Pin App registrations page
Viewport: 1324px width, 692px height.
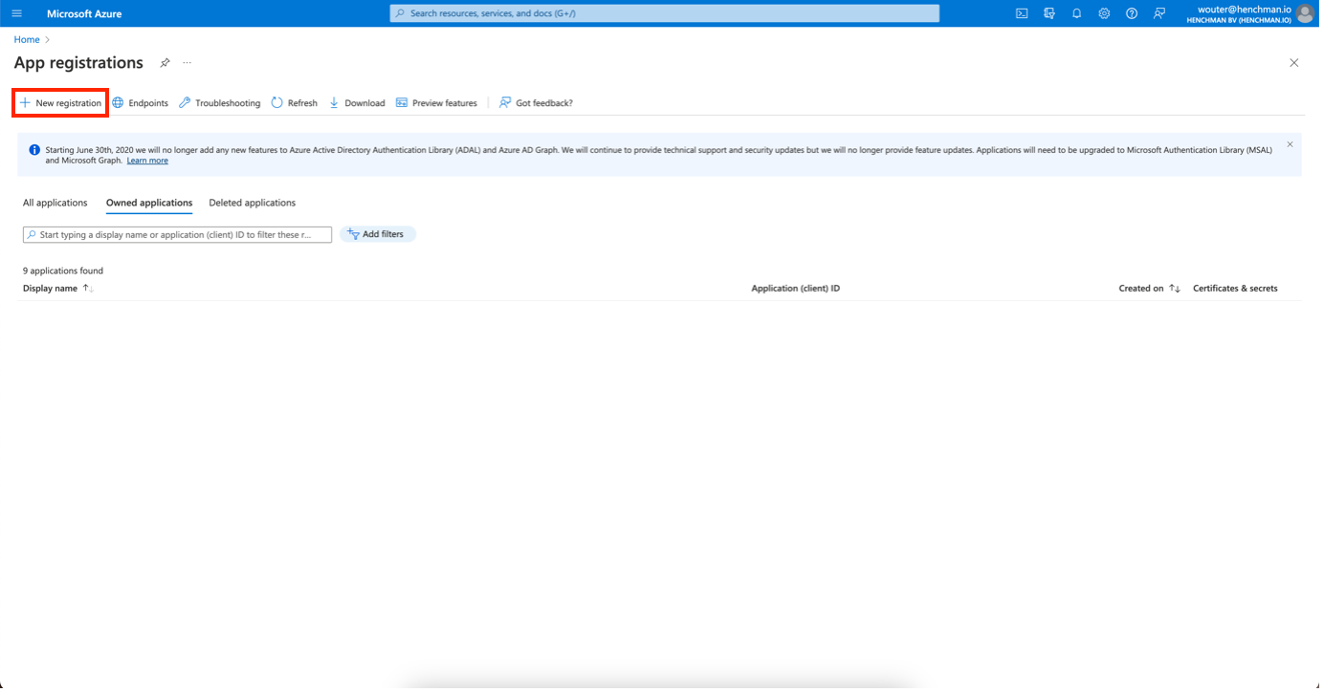pyautogui.click(x=165, y=63)
